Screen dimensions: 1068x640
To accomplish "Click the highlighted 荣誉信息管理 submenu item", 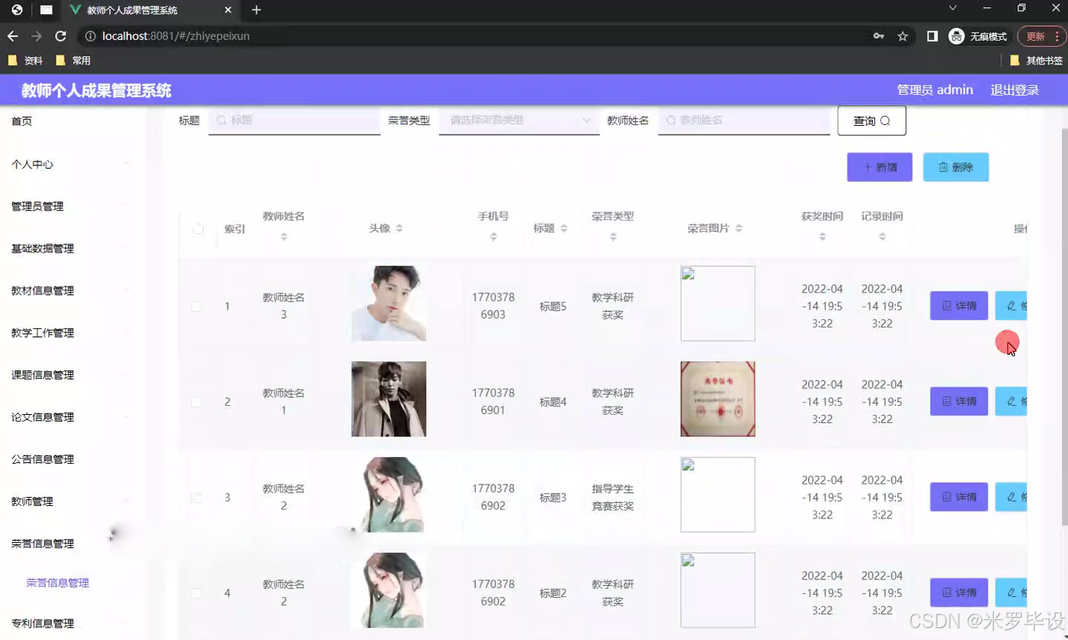I will click(x=56, y=582).
